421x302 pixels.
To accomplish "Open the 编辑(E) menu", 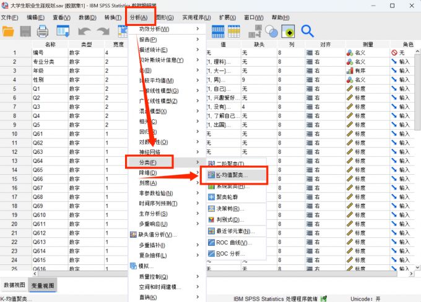I will click(x=35, y=18).
